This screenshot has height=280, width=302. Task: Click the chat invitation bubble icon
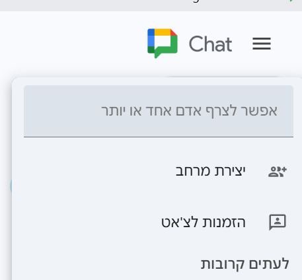click(278, 222)
